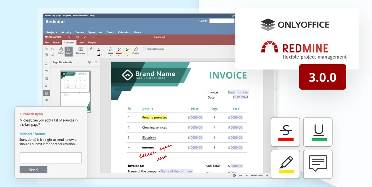372x187 pixels.
Task: Open the yellow highlighter options dropdown
Action: click(127, 56)
